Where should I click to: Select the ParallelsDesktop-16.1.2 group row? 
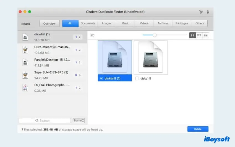pyautogui.click(x=52, y=62)
